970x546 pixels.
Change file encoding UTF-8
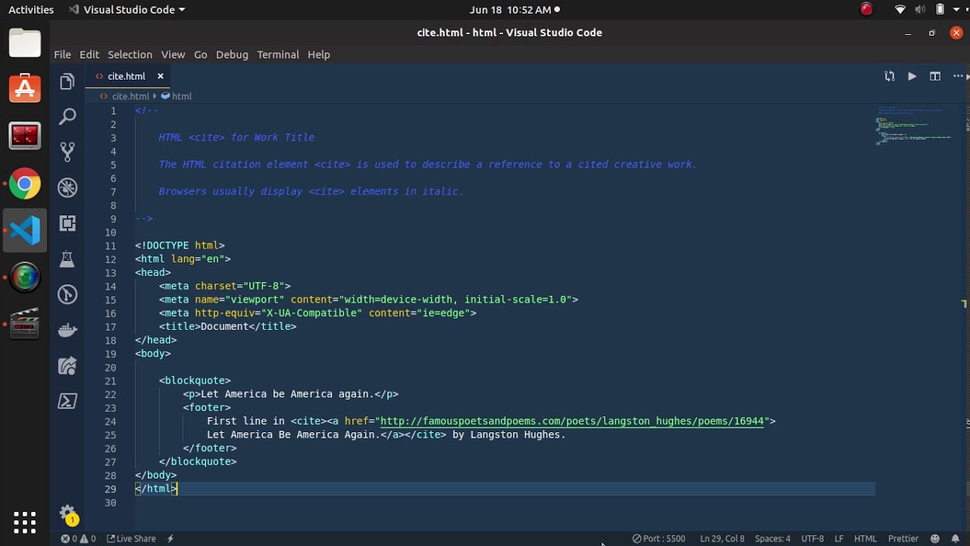[812, 538]
